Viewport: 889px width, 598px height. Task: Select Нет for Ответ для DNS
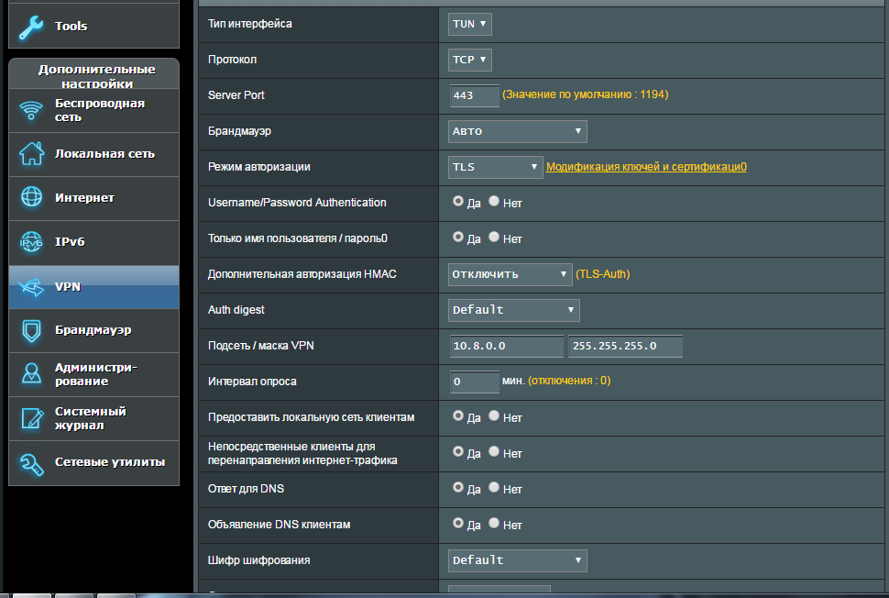click(x=494, y=487)
